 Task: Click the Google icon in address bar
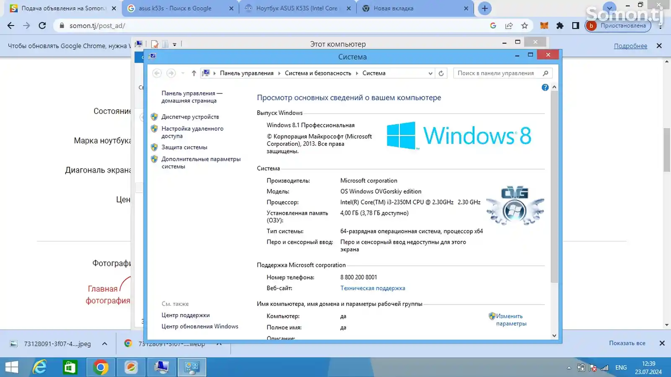tap(493, 26)
